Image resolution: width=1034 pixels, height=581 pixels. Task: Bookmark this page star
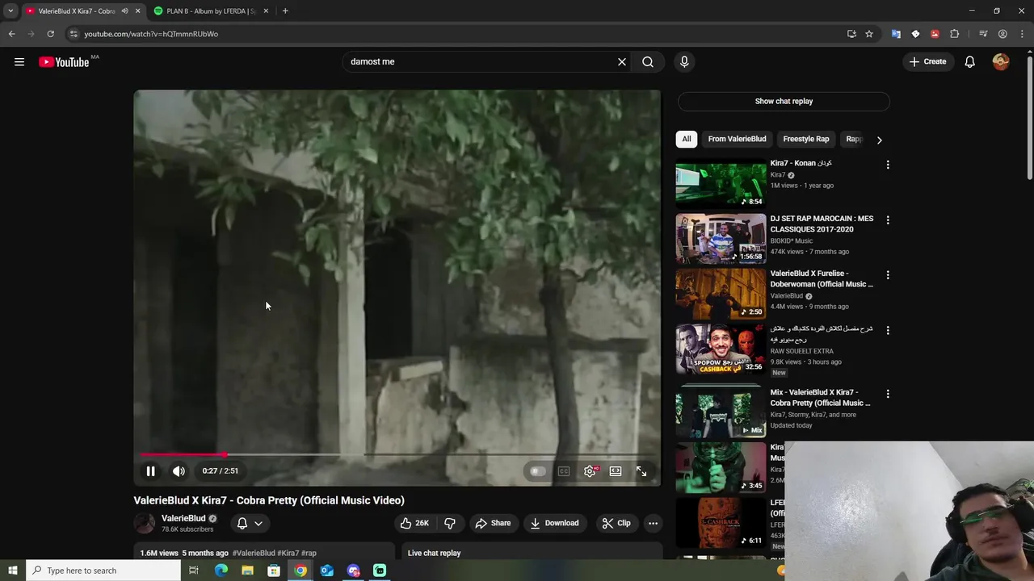click(869, 34)
